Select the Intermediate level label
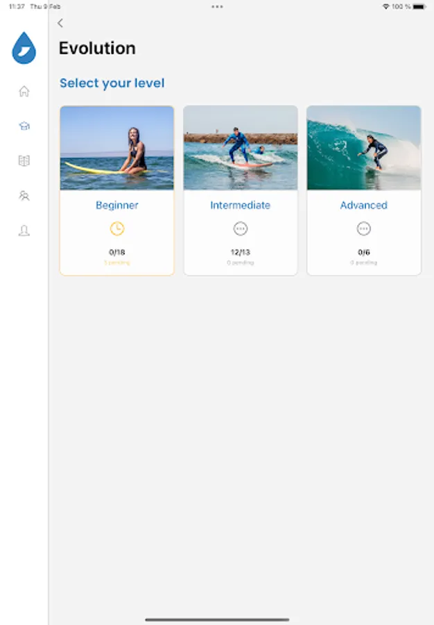434x625 pixels. click(241, 206)
